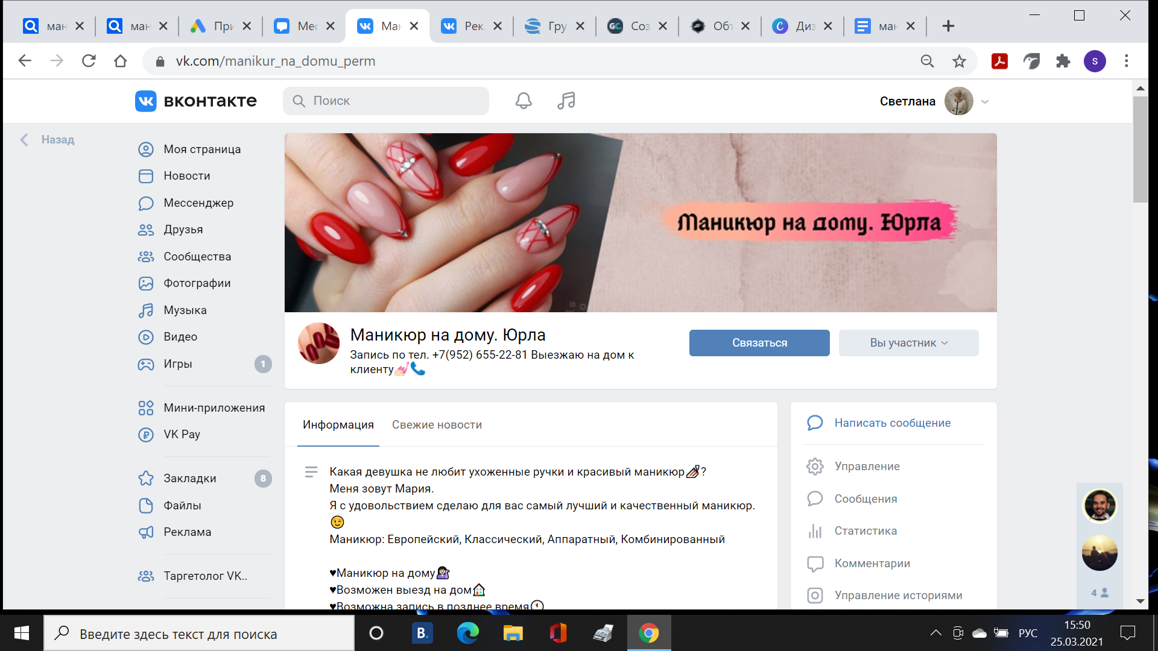Click 'Написать сообщение' link
This screenshot has height=651, width=1158.
click(892, 423)
